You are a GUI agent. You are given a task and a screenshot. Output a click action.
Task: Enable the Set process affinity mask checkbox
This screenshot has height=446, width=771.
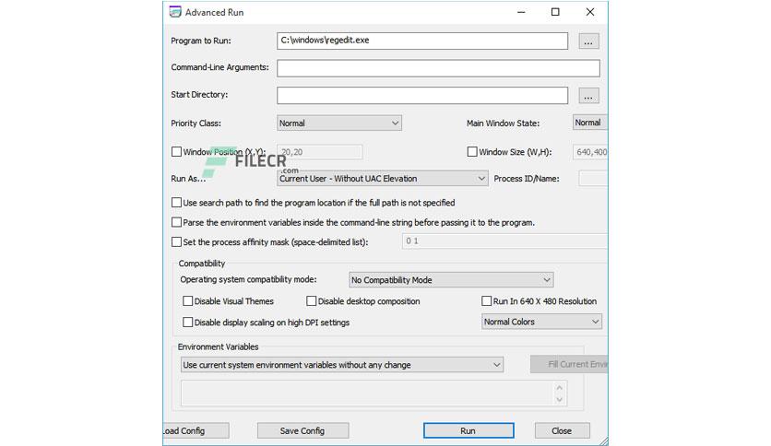pos(176,241)
